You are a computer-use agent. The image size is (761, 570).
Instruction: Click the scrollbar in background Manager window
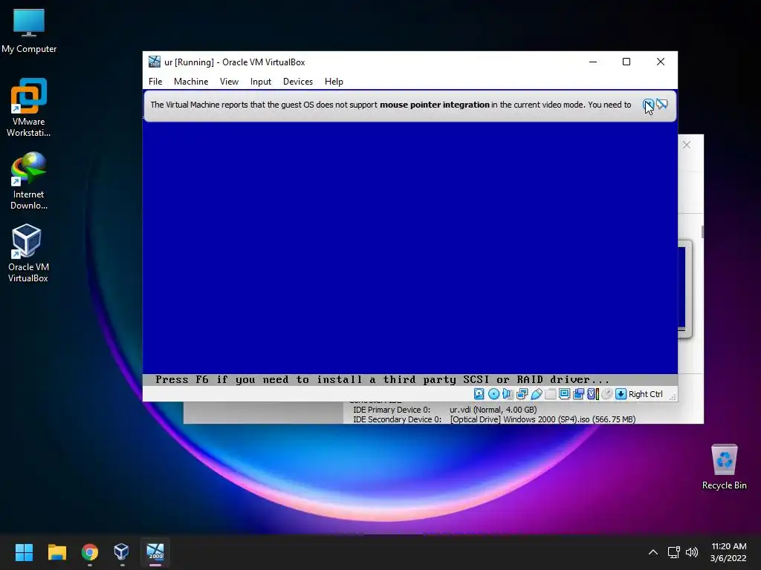click(702, 232)
